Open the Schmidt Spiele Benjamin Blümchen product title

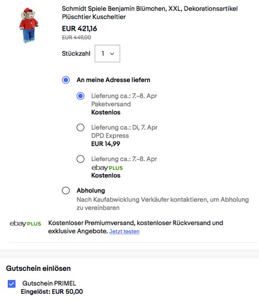150,12
